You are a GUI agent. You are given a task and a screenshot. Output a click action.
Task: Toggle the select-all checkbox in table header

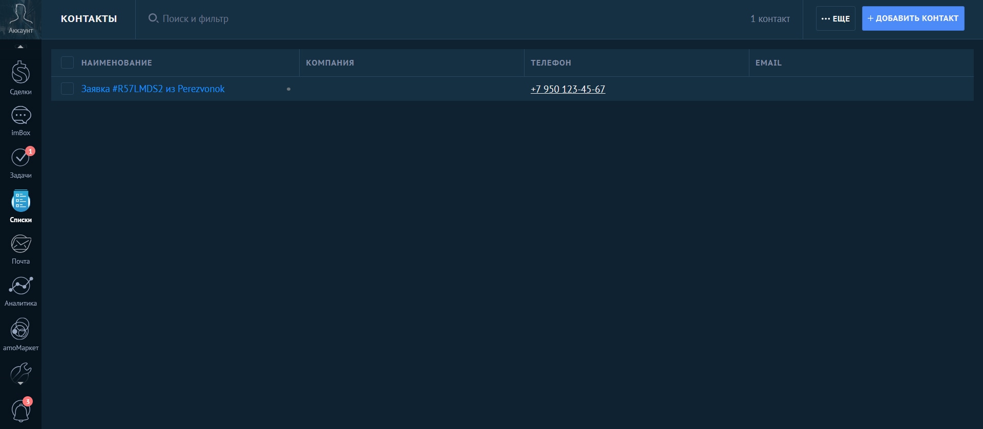[x=67, y=62]
